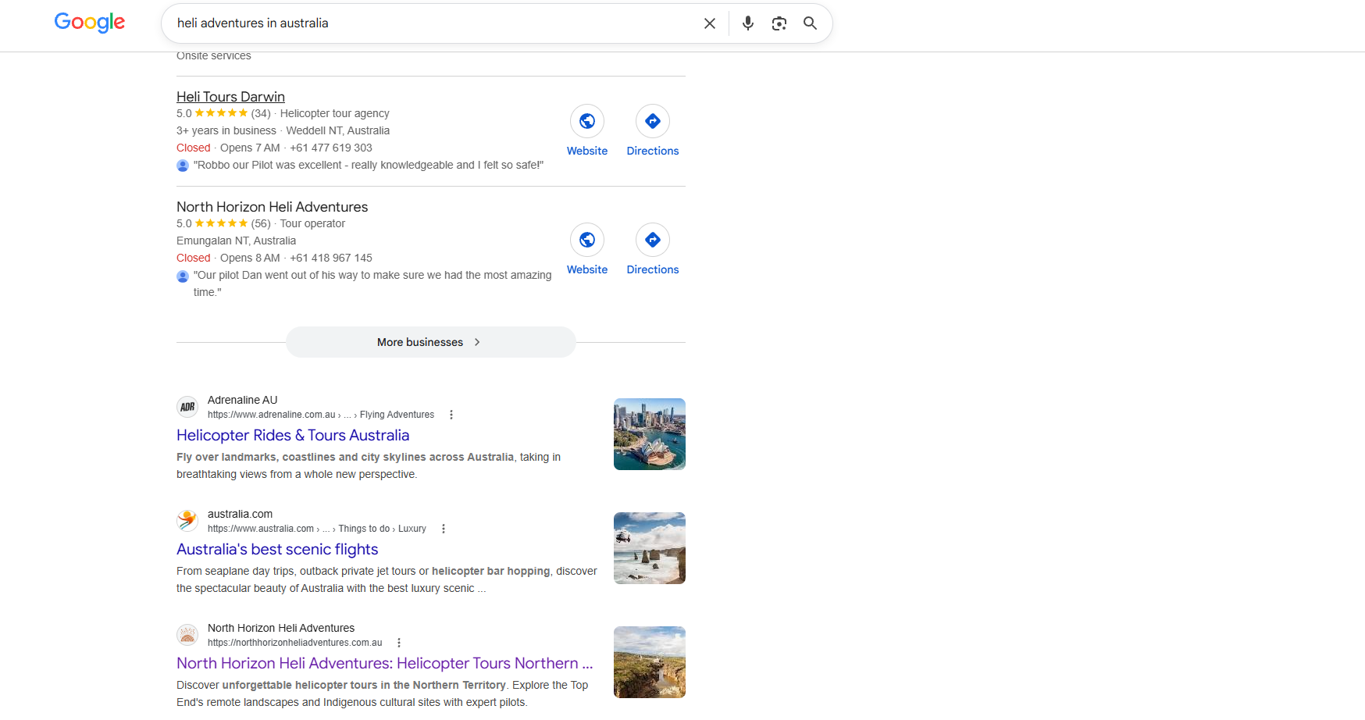Open North Horizon Heli Adventures business listing
Viewport: 1365px width, 720px height.
click(272, 207)
